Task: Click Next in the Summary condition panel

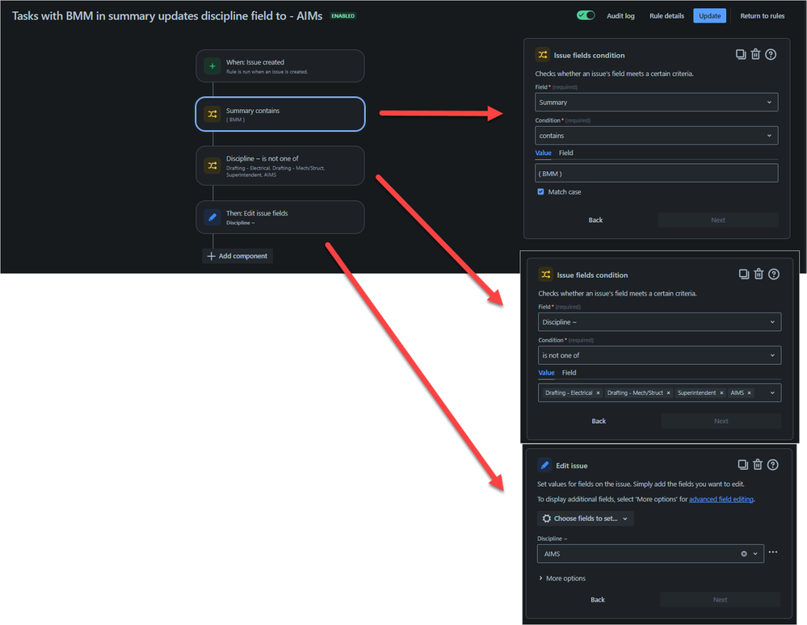Action: coord(718,220)
